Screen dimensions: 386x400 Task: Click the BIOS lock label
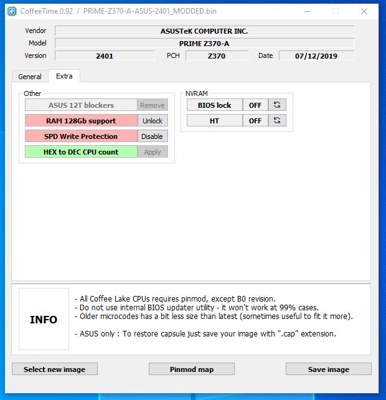tap(214, 105)
